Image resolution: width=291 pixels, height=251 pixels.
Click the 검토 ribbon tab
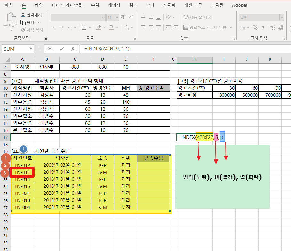[133, 5]
